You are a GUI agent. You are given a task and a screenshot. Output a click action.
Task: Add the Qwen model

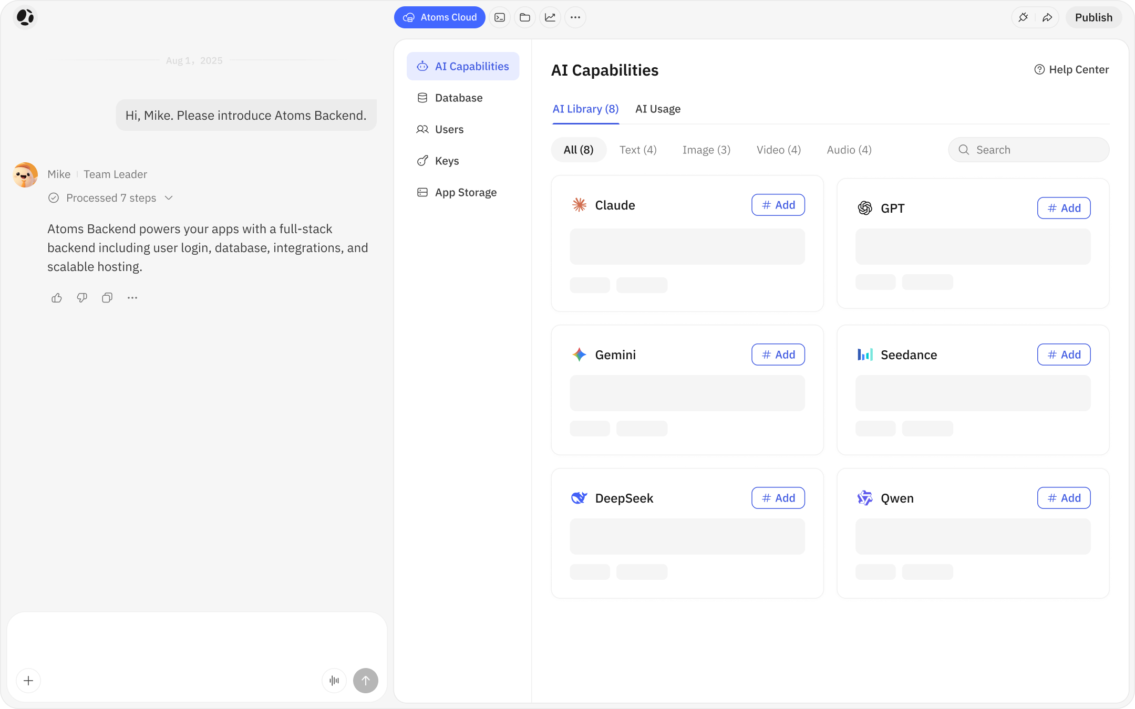click(1064, 498)
